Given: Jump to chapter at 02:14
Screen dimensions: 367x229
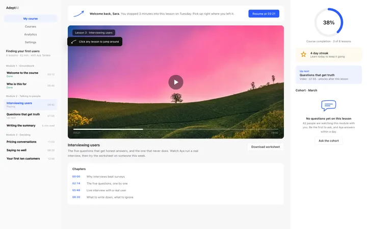Looking at the screenshot, I should click(76, 183).
